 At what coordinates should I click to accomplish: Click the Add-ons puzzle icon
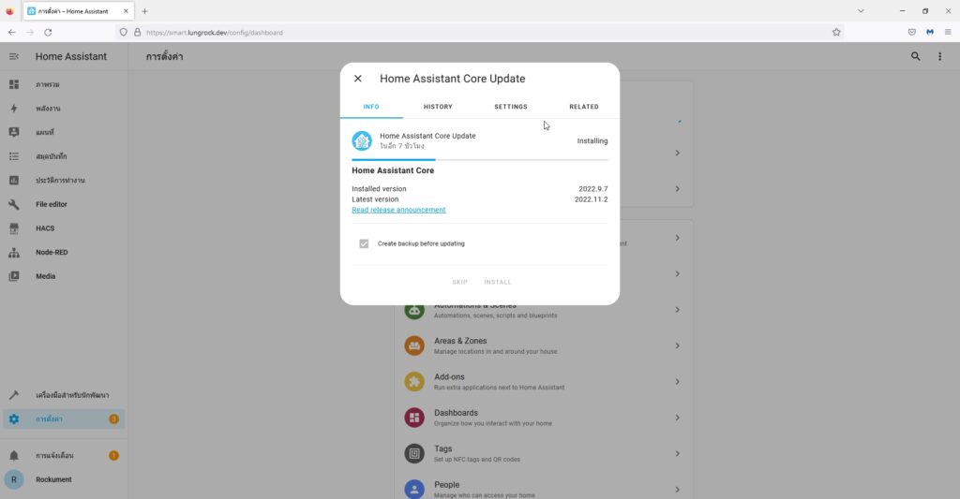414,382
